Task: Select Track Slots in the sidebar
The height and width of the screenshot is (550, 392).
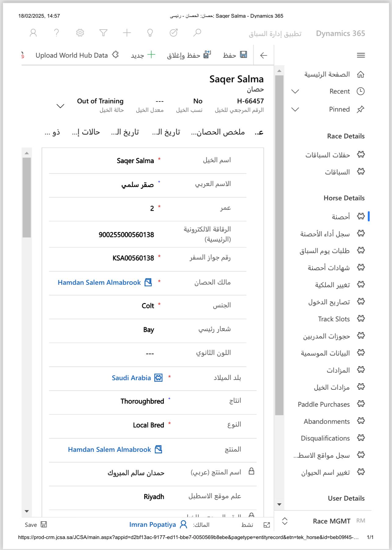Action: click(334, 319)
